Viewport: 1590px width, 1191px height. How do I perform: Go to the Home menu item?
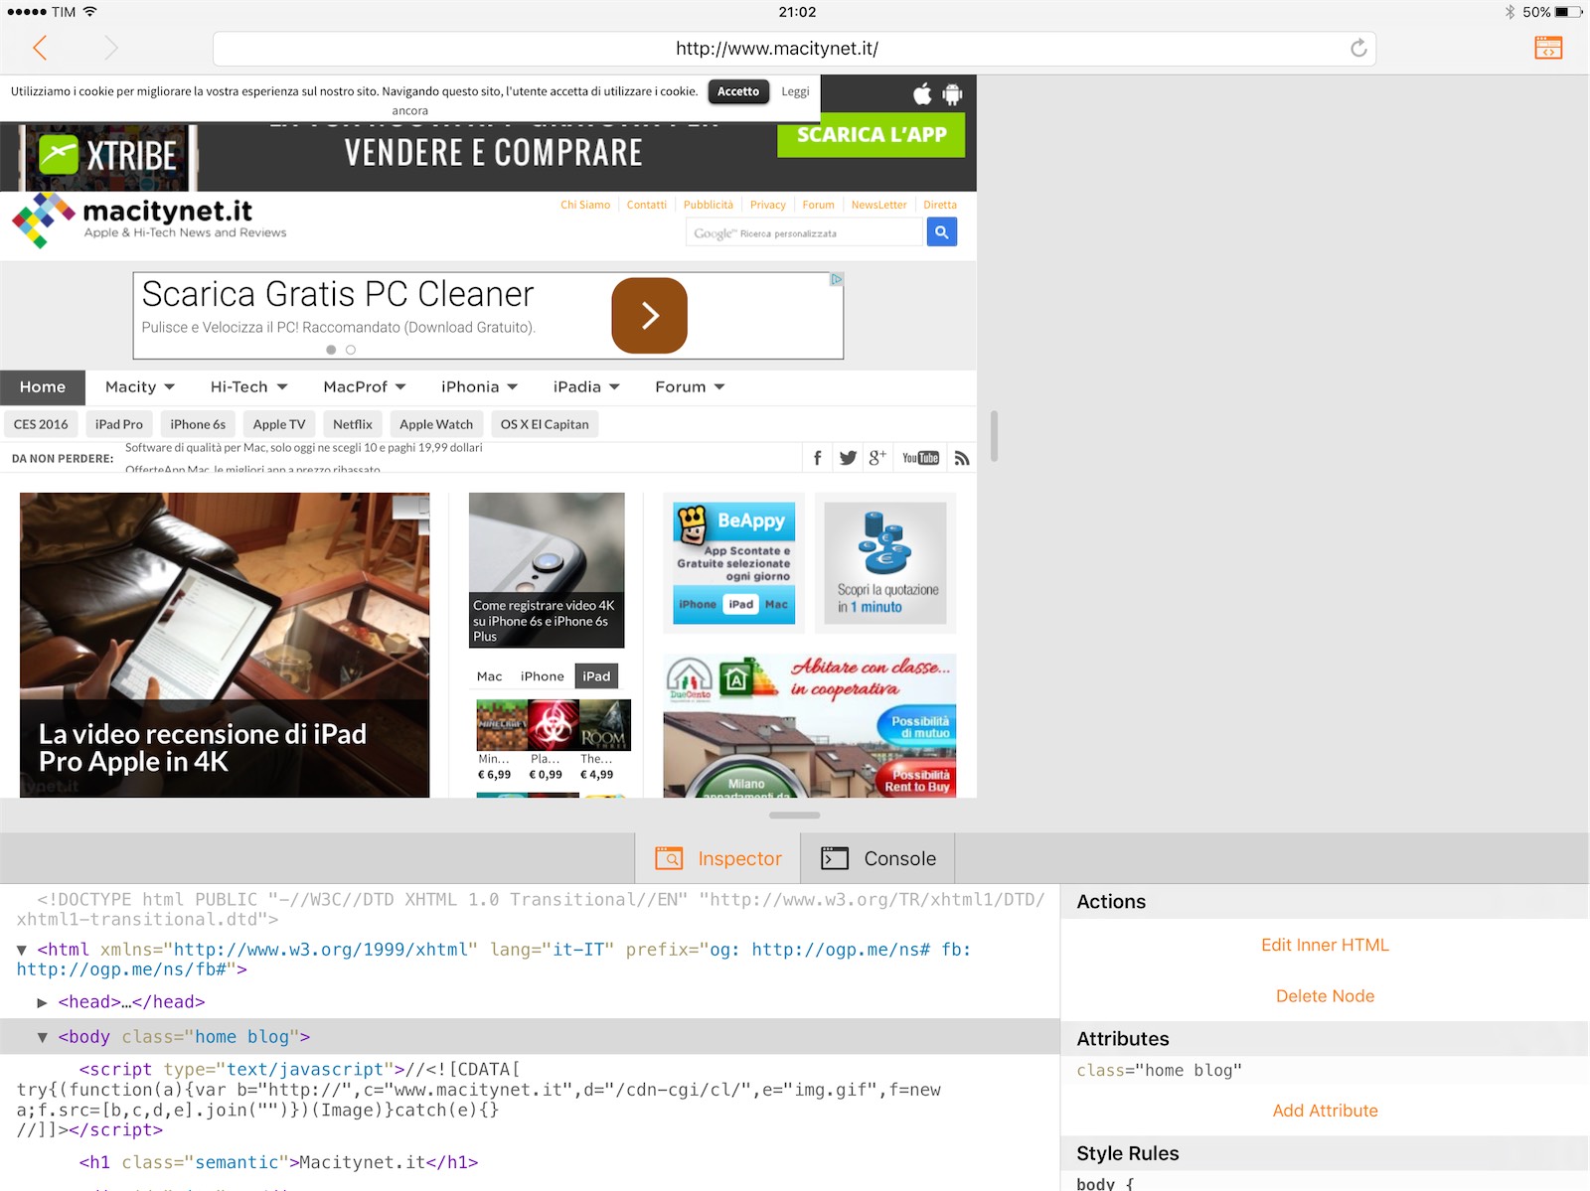point(43,387)
